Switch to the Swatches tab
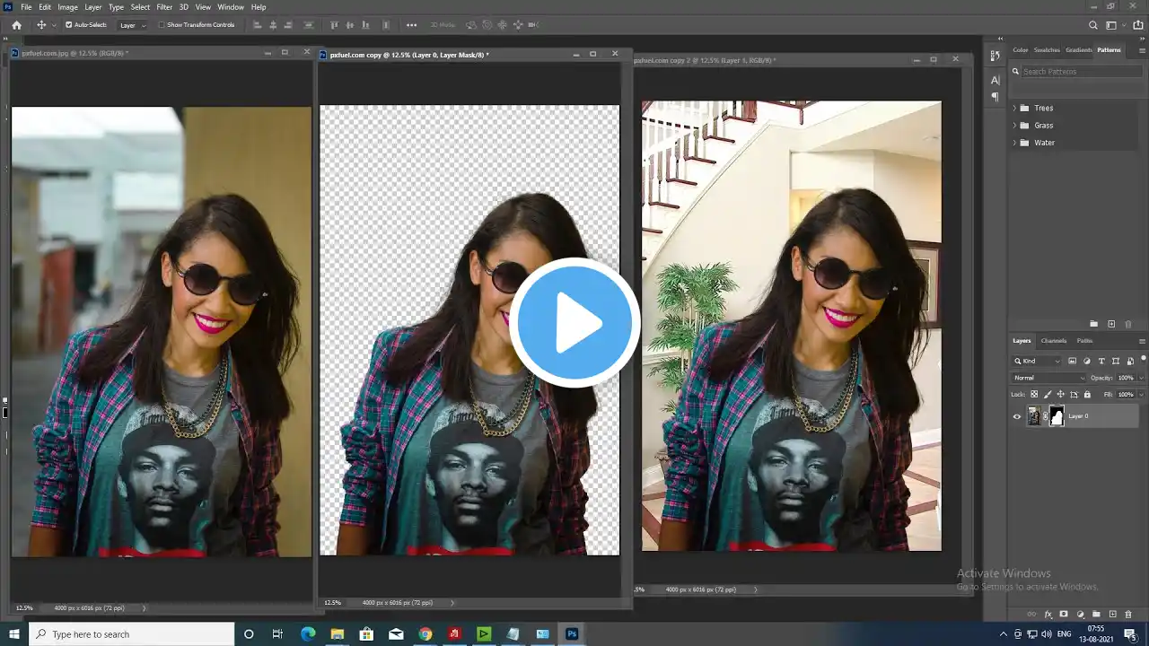 point(1047,50)
